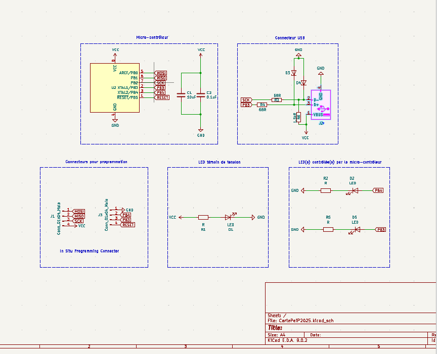Viewport: 437px width, 354px height.
Task: Click "In Situ Programming Connector" text
Action: 90,250
